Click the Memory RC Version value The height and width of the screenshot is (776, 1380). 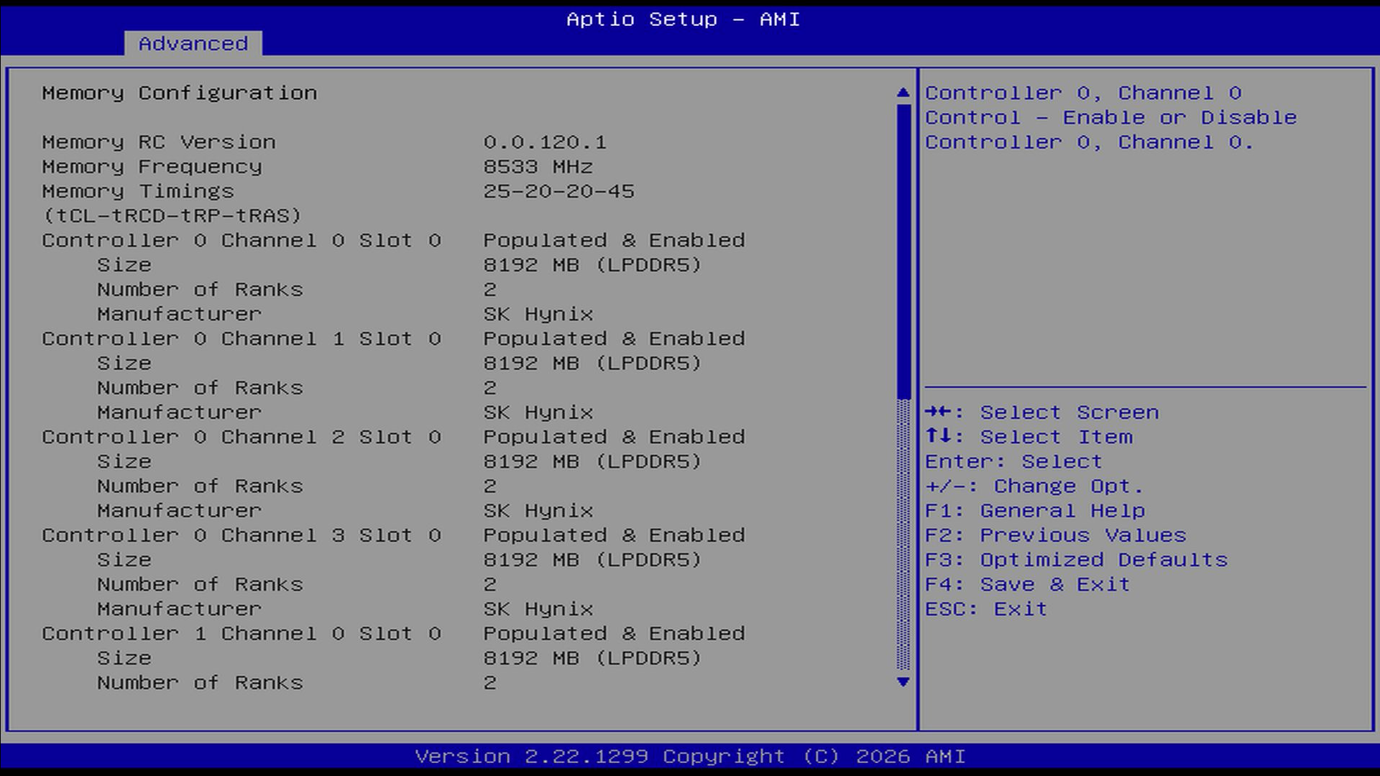544,142
